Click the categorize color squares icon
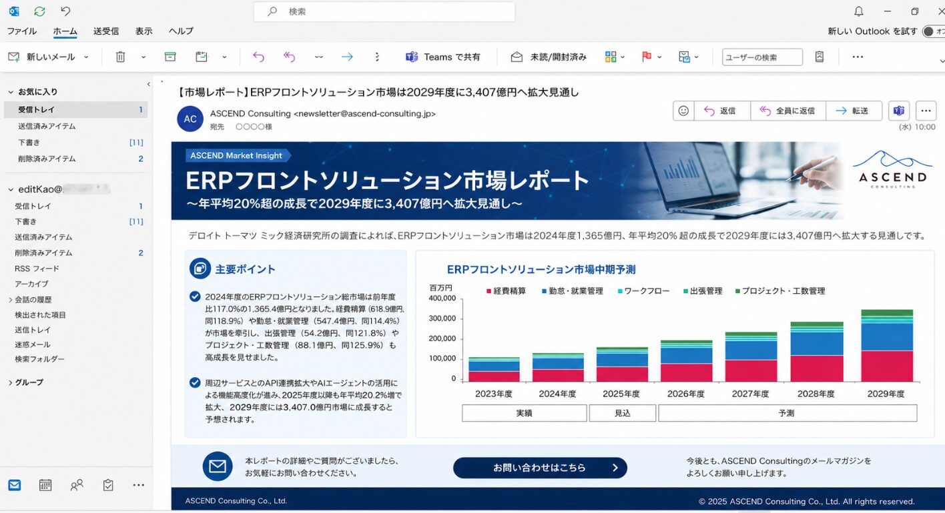The width and height of the screenshot is (945, 513). tap(611, 57)
